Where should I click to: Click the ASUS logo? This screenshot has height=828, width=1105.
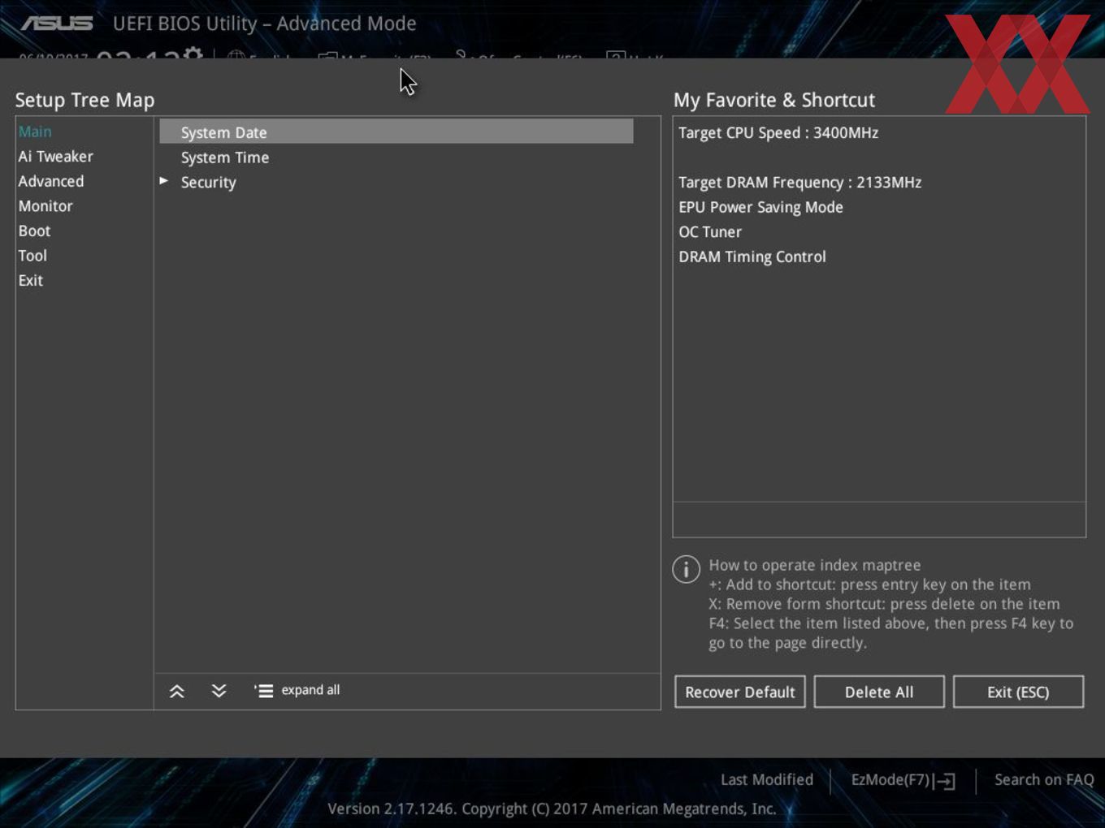[57, 24]
